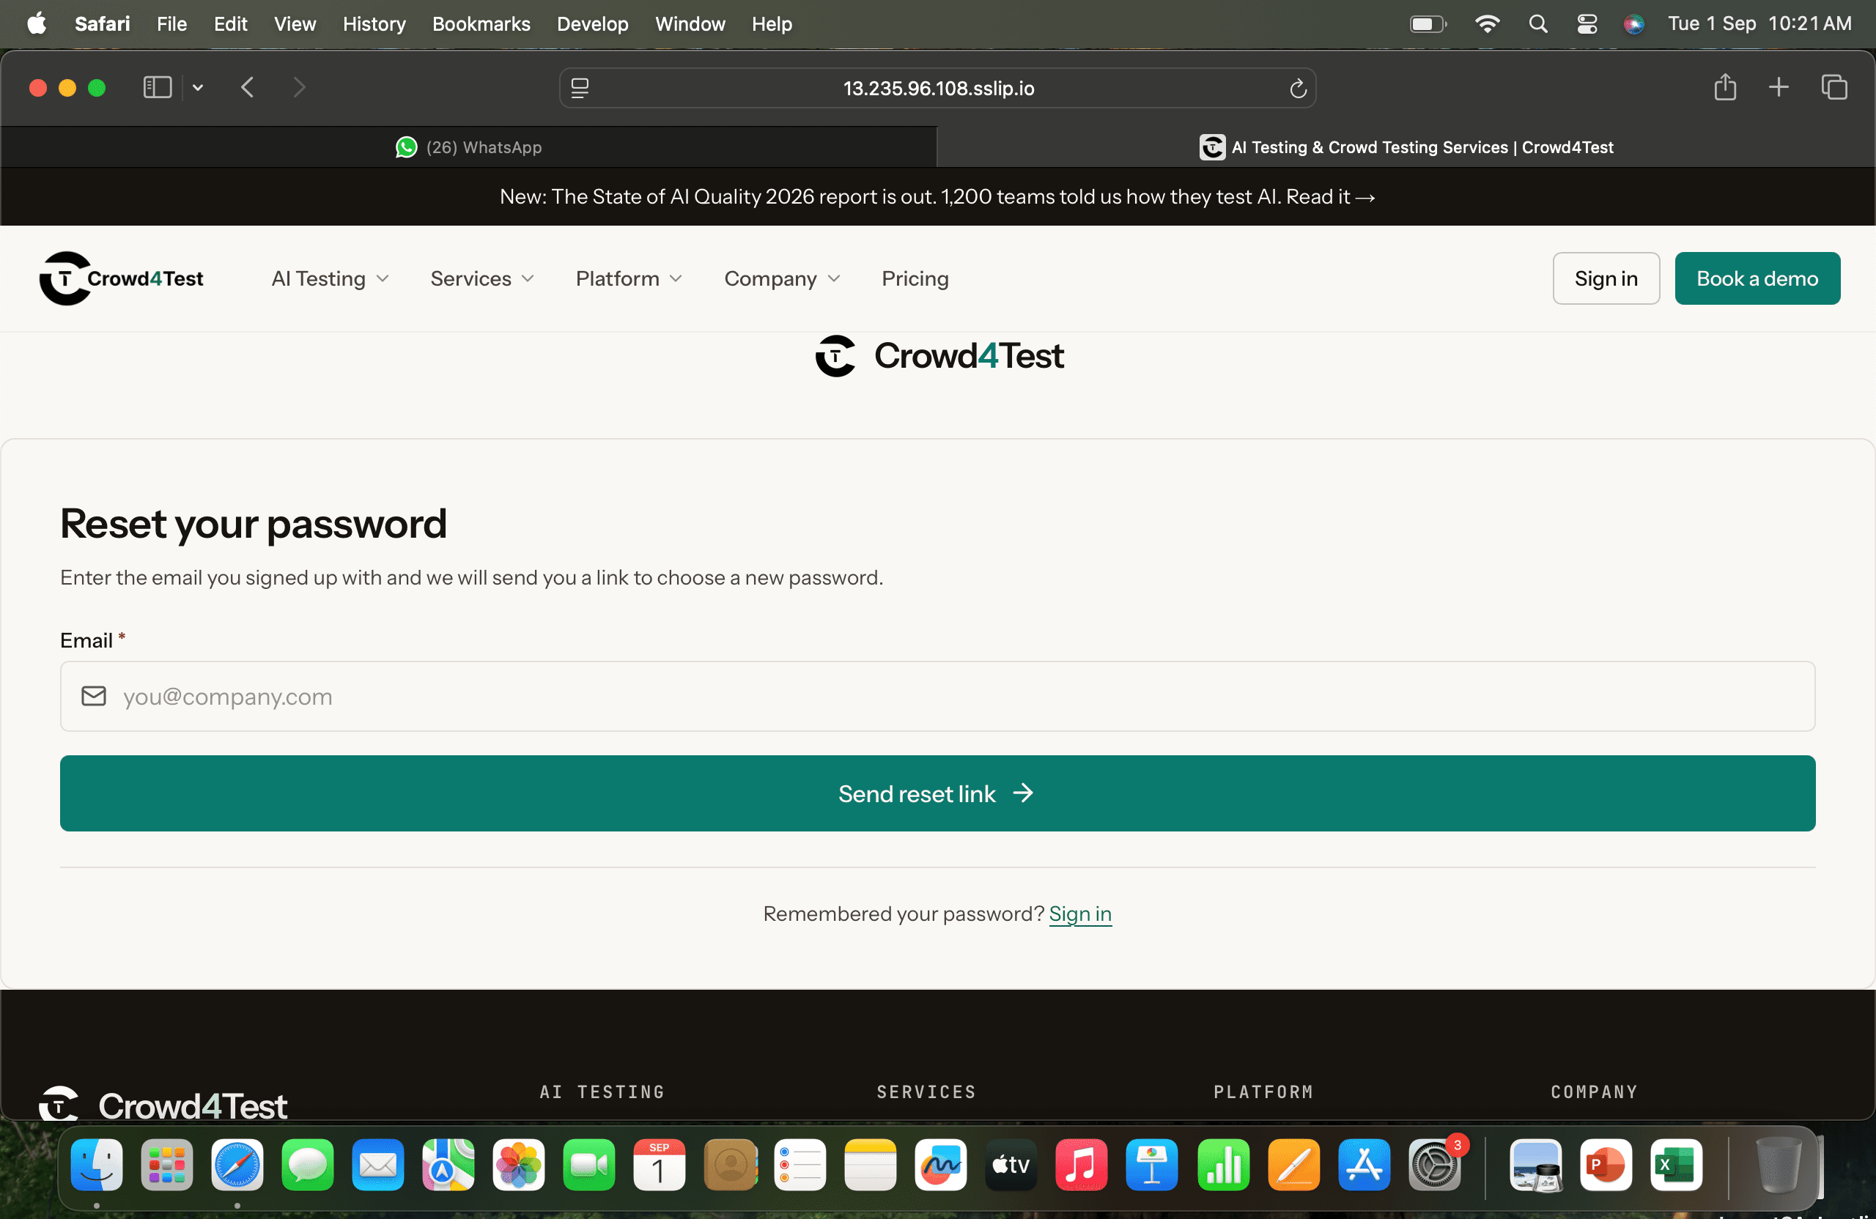Open the tab group dropdown arrow
This screenshot has height=1219, width=1876.
click(x=198, y=87)
